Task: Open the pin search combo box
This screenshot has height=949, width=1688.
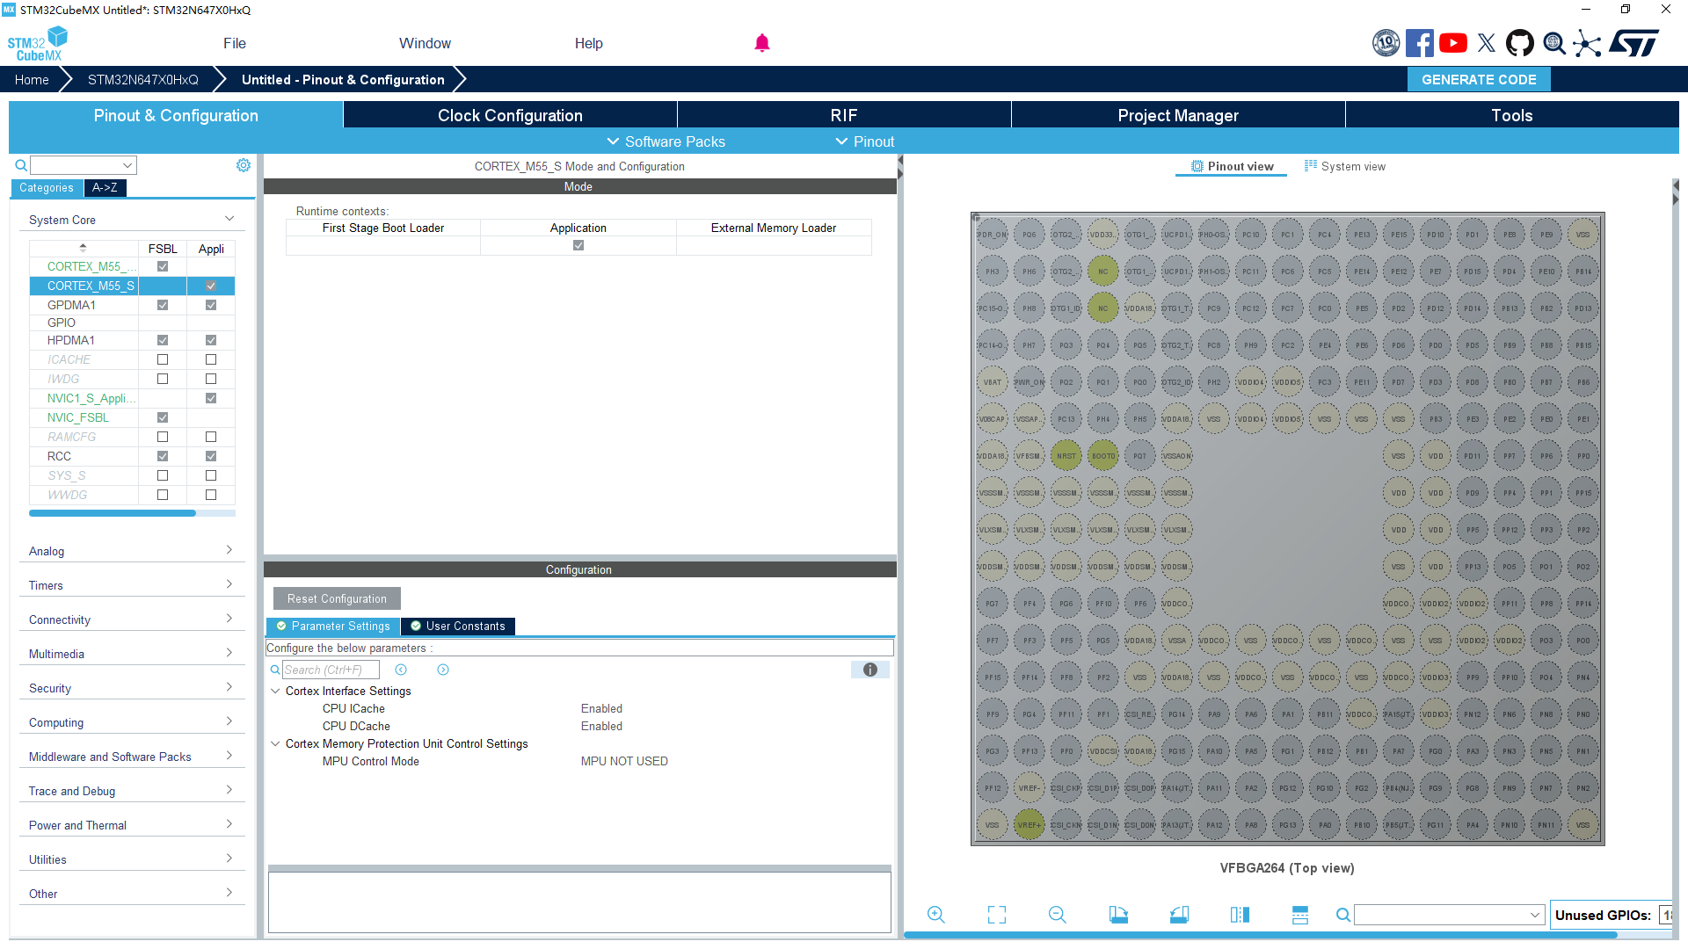Action: [x=1449, y=915]
